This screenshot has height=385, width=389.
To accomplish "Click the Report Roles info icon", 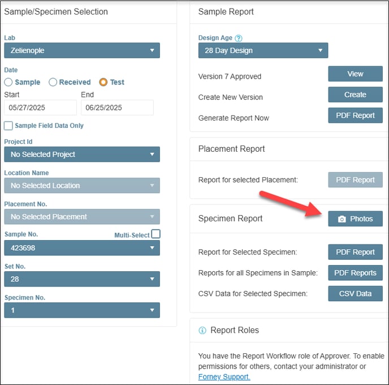I will [x=202, y=330].
